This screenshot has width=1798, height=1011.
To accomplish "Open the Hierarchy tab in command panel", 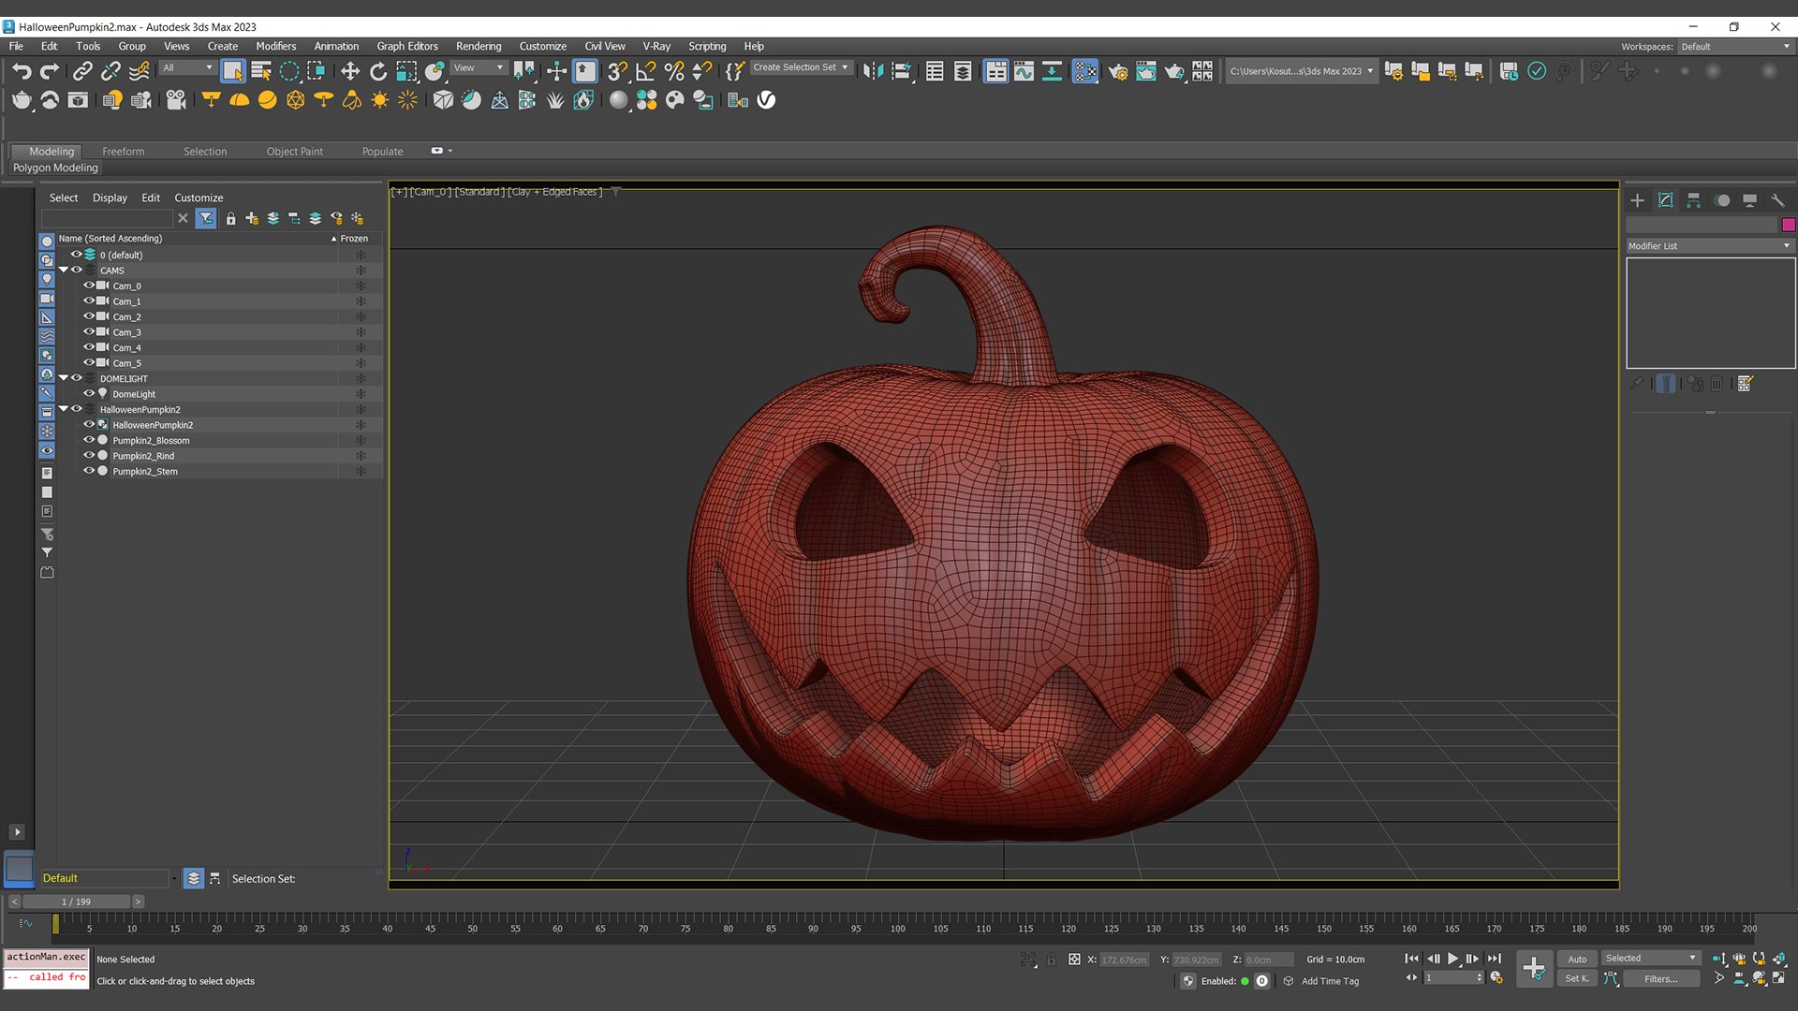I will click(1693, 200).
